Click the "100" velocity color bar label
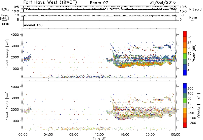203x140 pixels. tap(191, 94)
